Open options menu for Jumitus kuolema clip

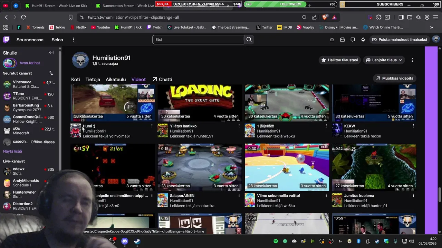413,196
